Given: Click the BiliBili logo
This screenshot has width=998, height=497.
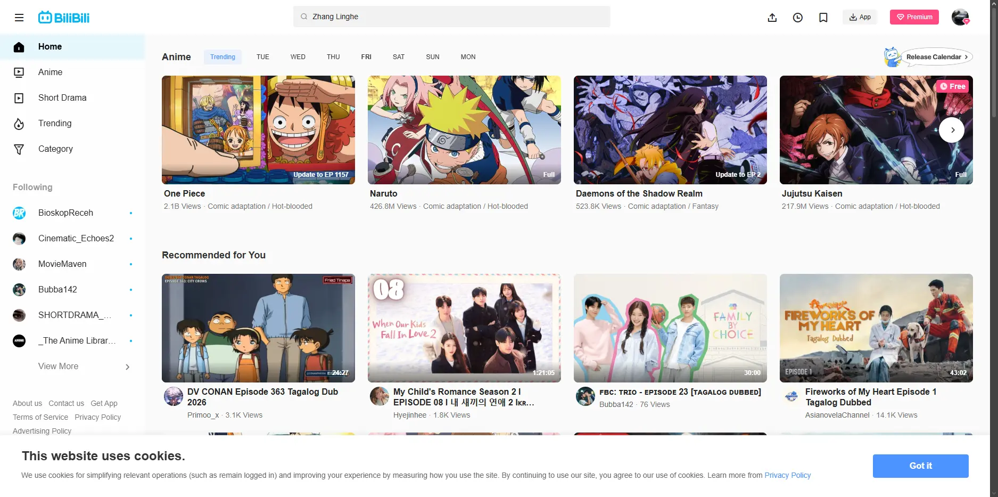Looking at the screenshot, I should (x=64, y=18).
